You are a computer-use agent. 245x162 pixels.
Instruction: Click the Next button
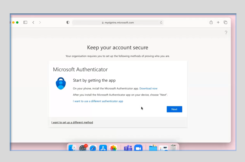174,109
